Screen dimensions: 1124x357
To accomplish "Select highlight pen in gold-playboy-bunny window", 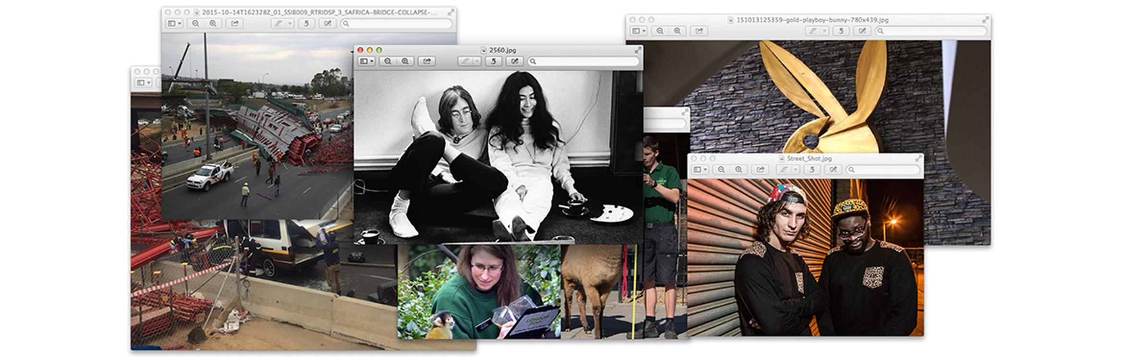I will tap(812, 31).
